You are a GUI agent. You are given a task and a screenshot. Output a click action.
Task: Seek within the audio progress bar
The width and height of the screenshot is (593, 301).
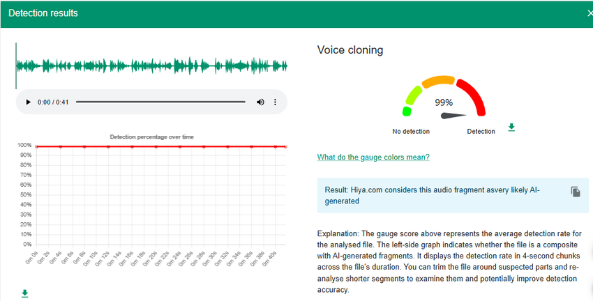160,102
